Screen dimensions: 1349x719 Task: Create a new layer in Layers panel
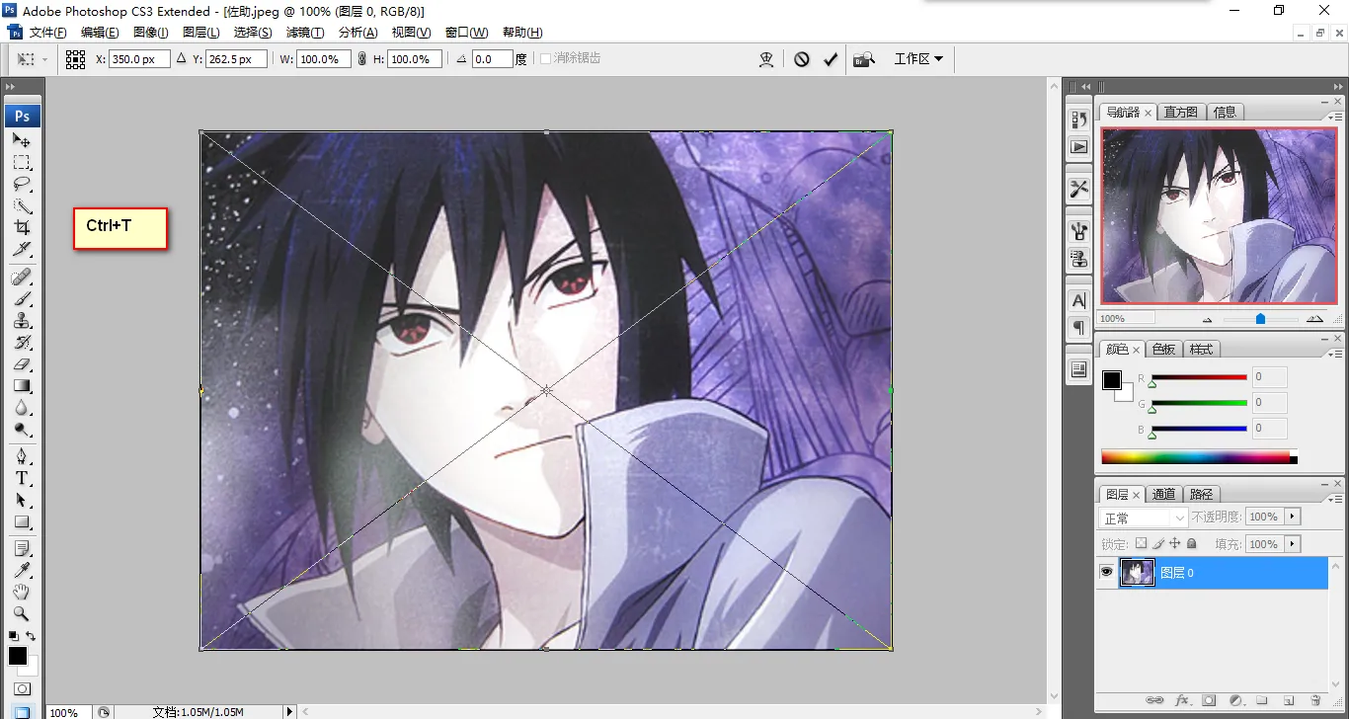point(1289,700)
